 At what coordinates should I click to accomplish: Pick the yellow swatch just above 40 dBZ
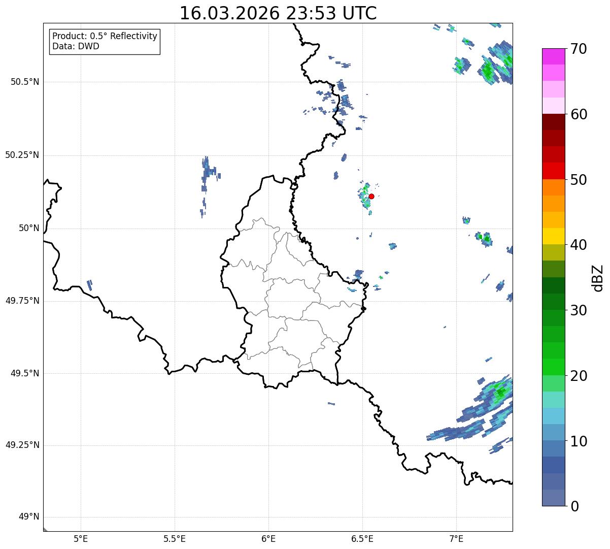coord(553,237)
